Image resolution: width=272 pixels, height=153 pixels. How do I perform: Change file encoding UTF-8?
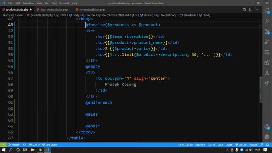[212, 145]
